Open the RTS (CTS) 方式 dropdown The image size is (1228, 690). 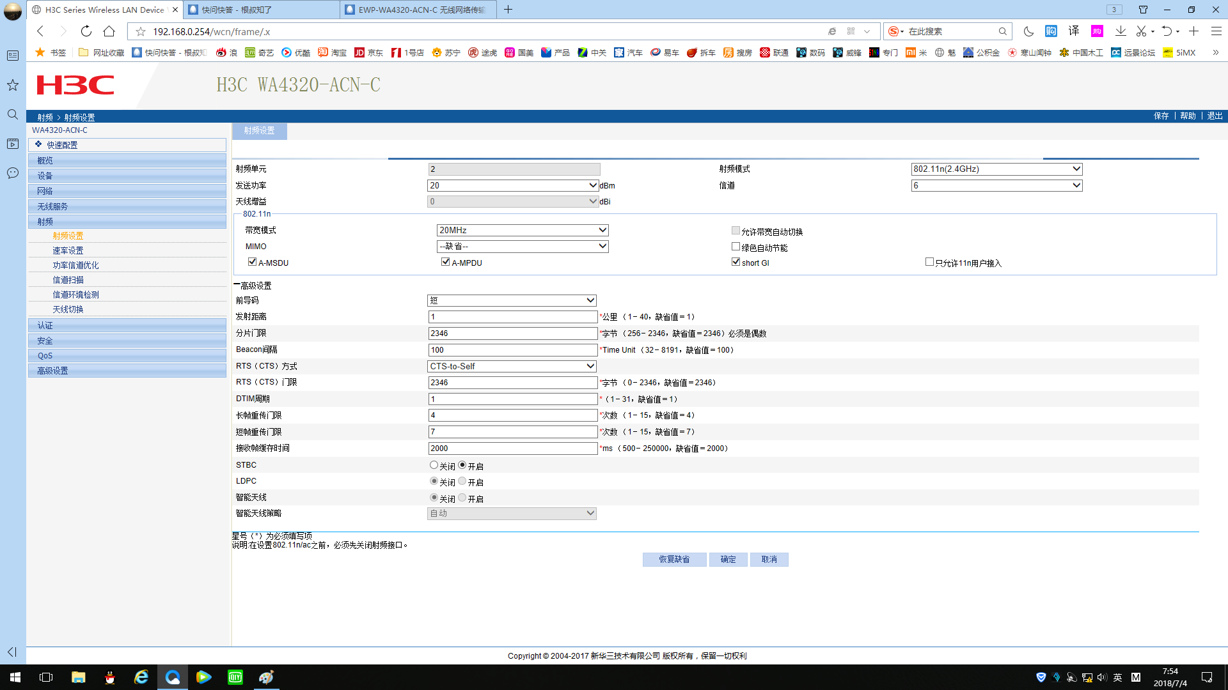click(x=511, y=366)
